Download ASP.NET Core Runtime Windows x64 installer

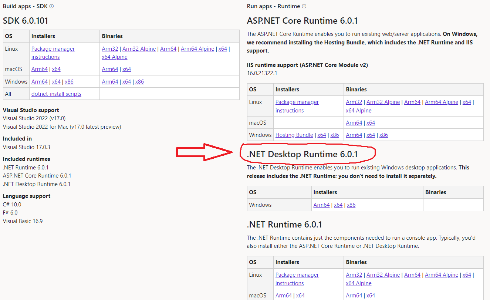click(x=322, y=135)
